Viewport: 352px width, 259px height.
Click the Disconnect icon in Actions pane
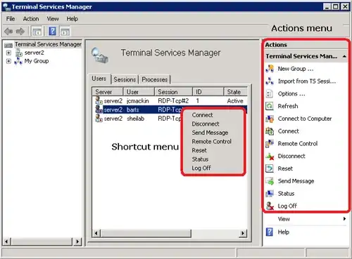[270, 156]
